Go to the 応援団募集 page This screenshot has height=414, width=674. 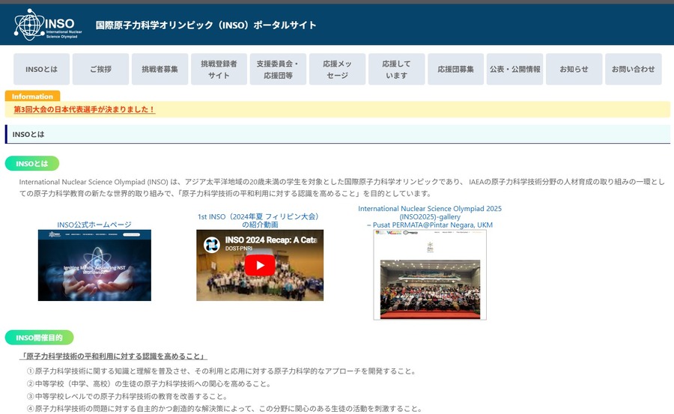[455, 69]
